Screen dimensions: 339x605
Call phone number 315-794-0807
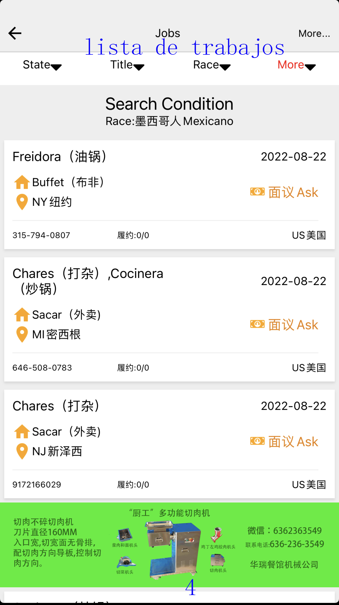[41, 235]
